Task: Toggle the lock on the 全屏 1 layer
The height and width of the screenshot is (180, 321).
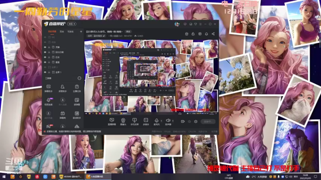Action: tap(49, 72)
